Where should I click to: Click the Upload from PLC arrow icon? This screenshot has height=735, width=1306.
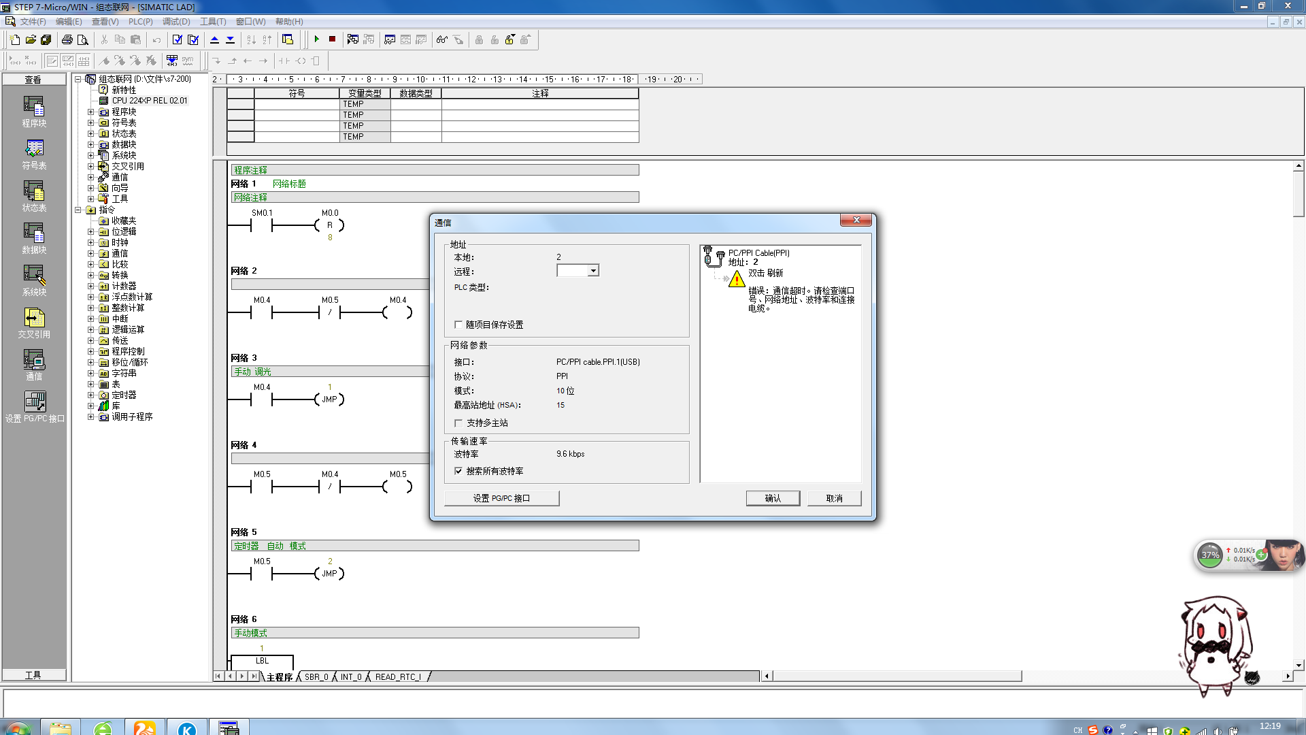click(215, 39)
